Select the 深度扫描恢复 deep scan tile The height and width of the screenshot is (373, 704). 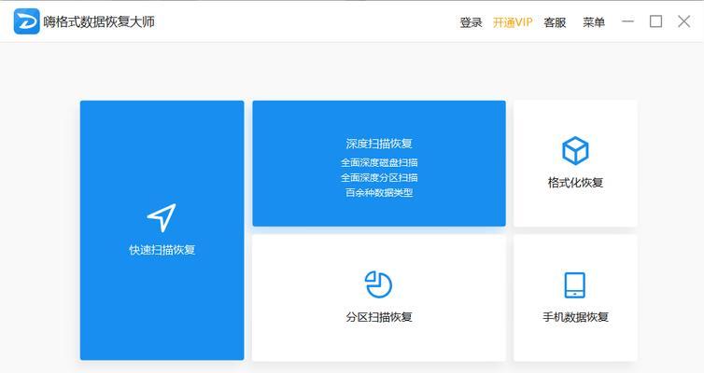[379, 163]
